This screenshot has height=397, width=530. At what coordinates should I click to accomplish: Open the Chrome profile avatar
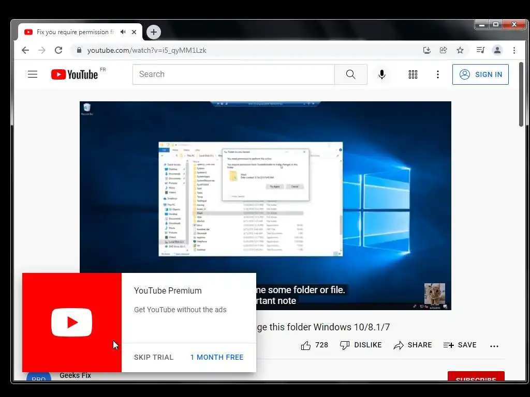pos(497,50)
